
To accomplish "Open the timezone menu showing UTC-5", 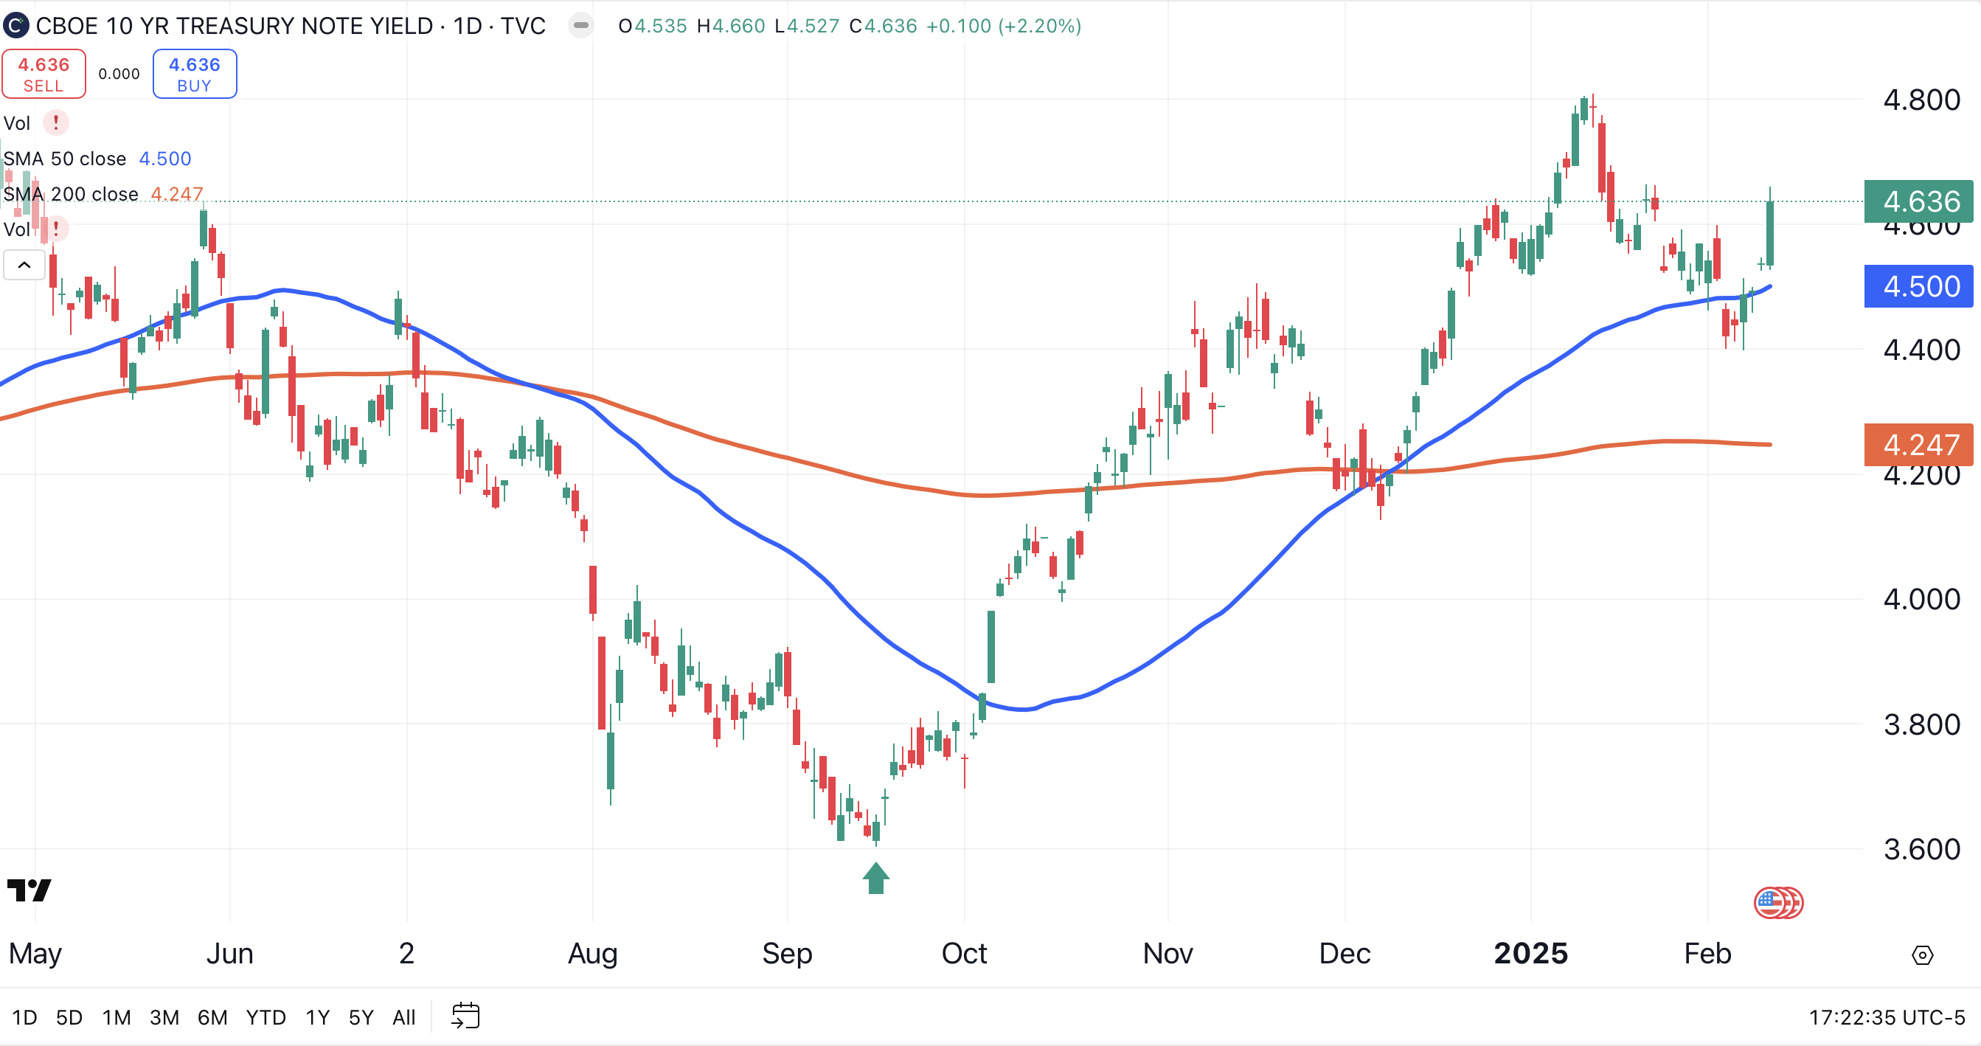I will (x=1887, y=1017).
